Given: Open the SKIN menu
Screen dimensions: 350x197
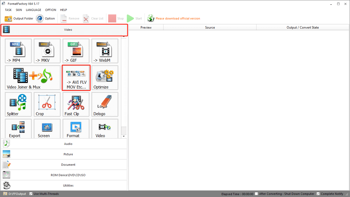Looking at the screenshot, I should (x=19, y=10).
